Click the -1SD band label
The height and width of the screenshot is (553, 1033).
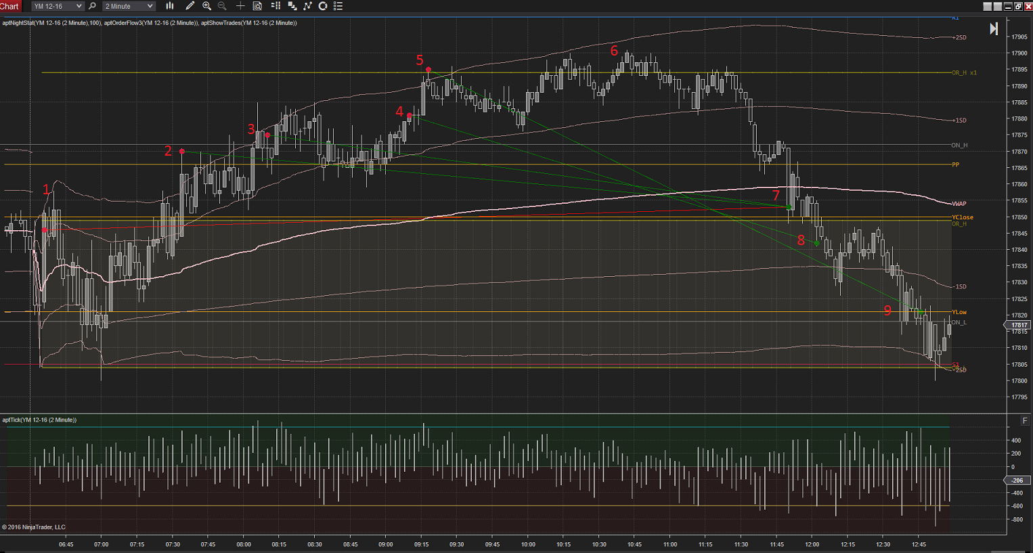click(x=959, y=287)
